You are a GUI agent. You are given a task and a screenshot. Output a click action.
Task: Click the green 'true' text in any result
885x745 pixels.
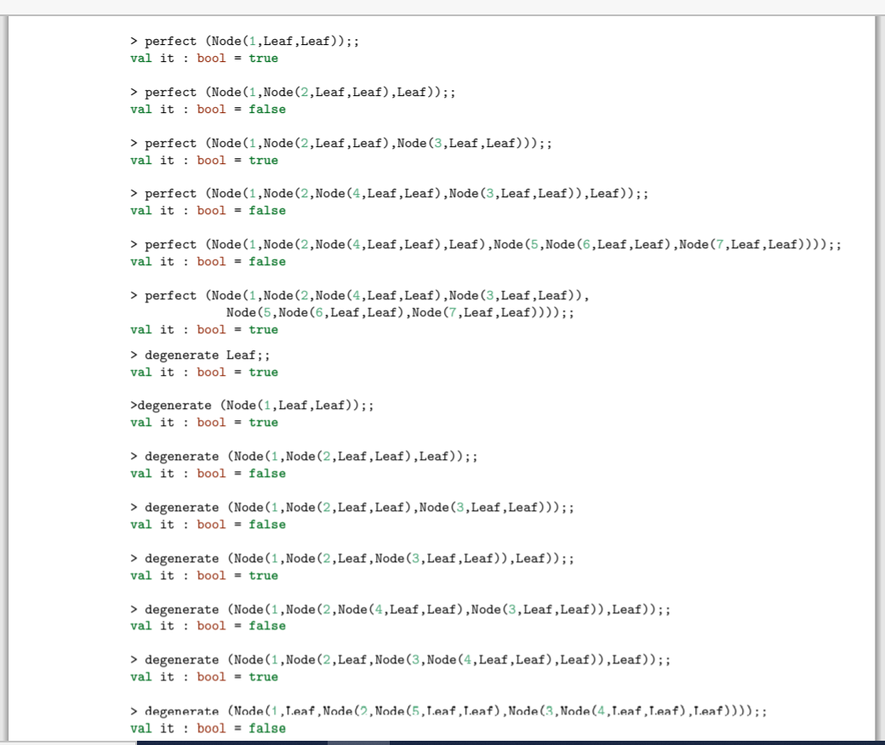click(266, 58)
